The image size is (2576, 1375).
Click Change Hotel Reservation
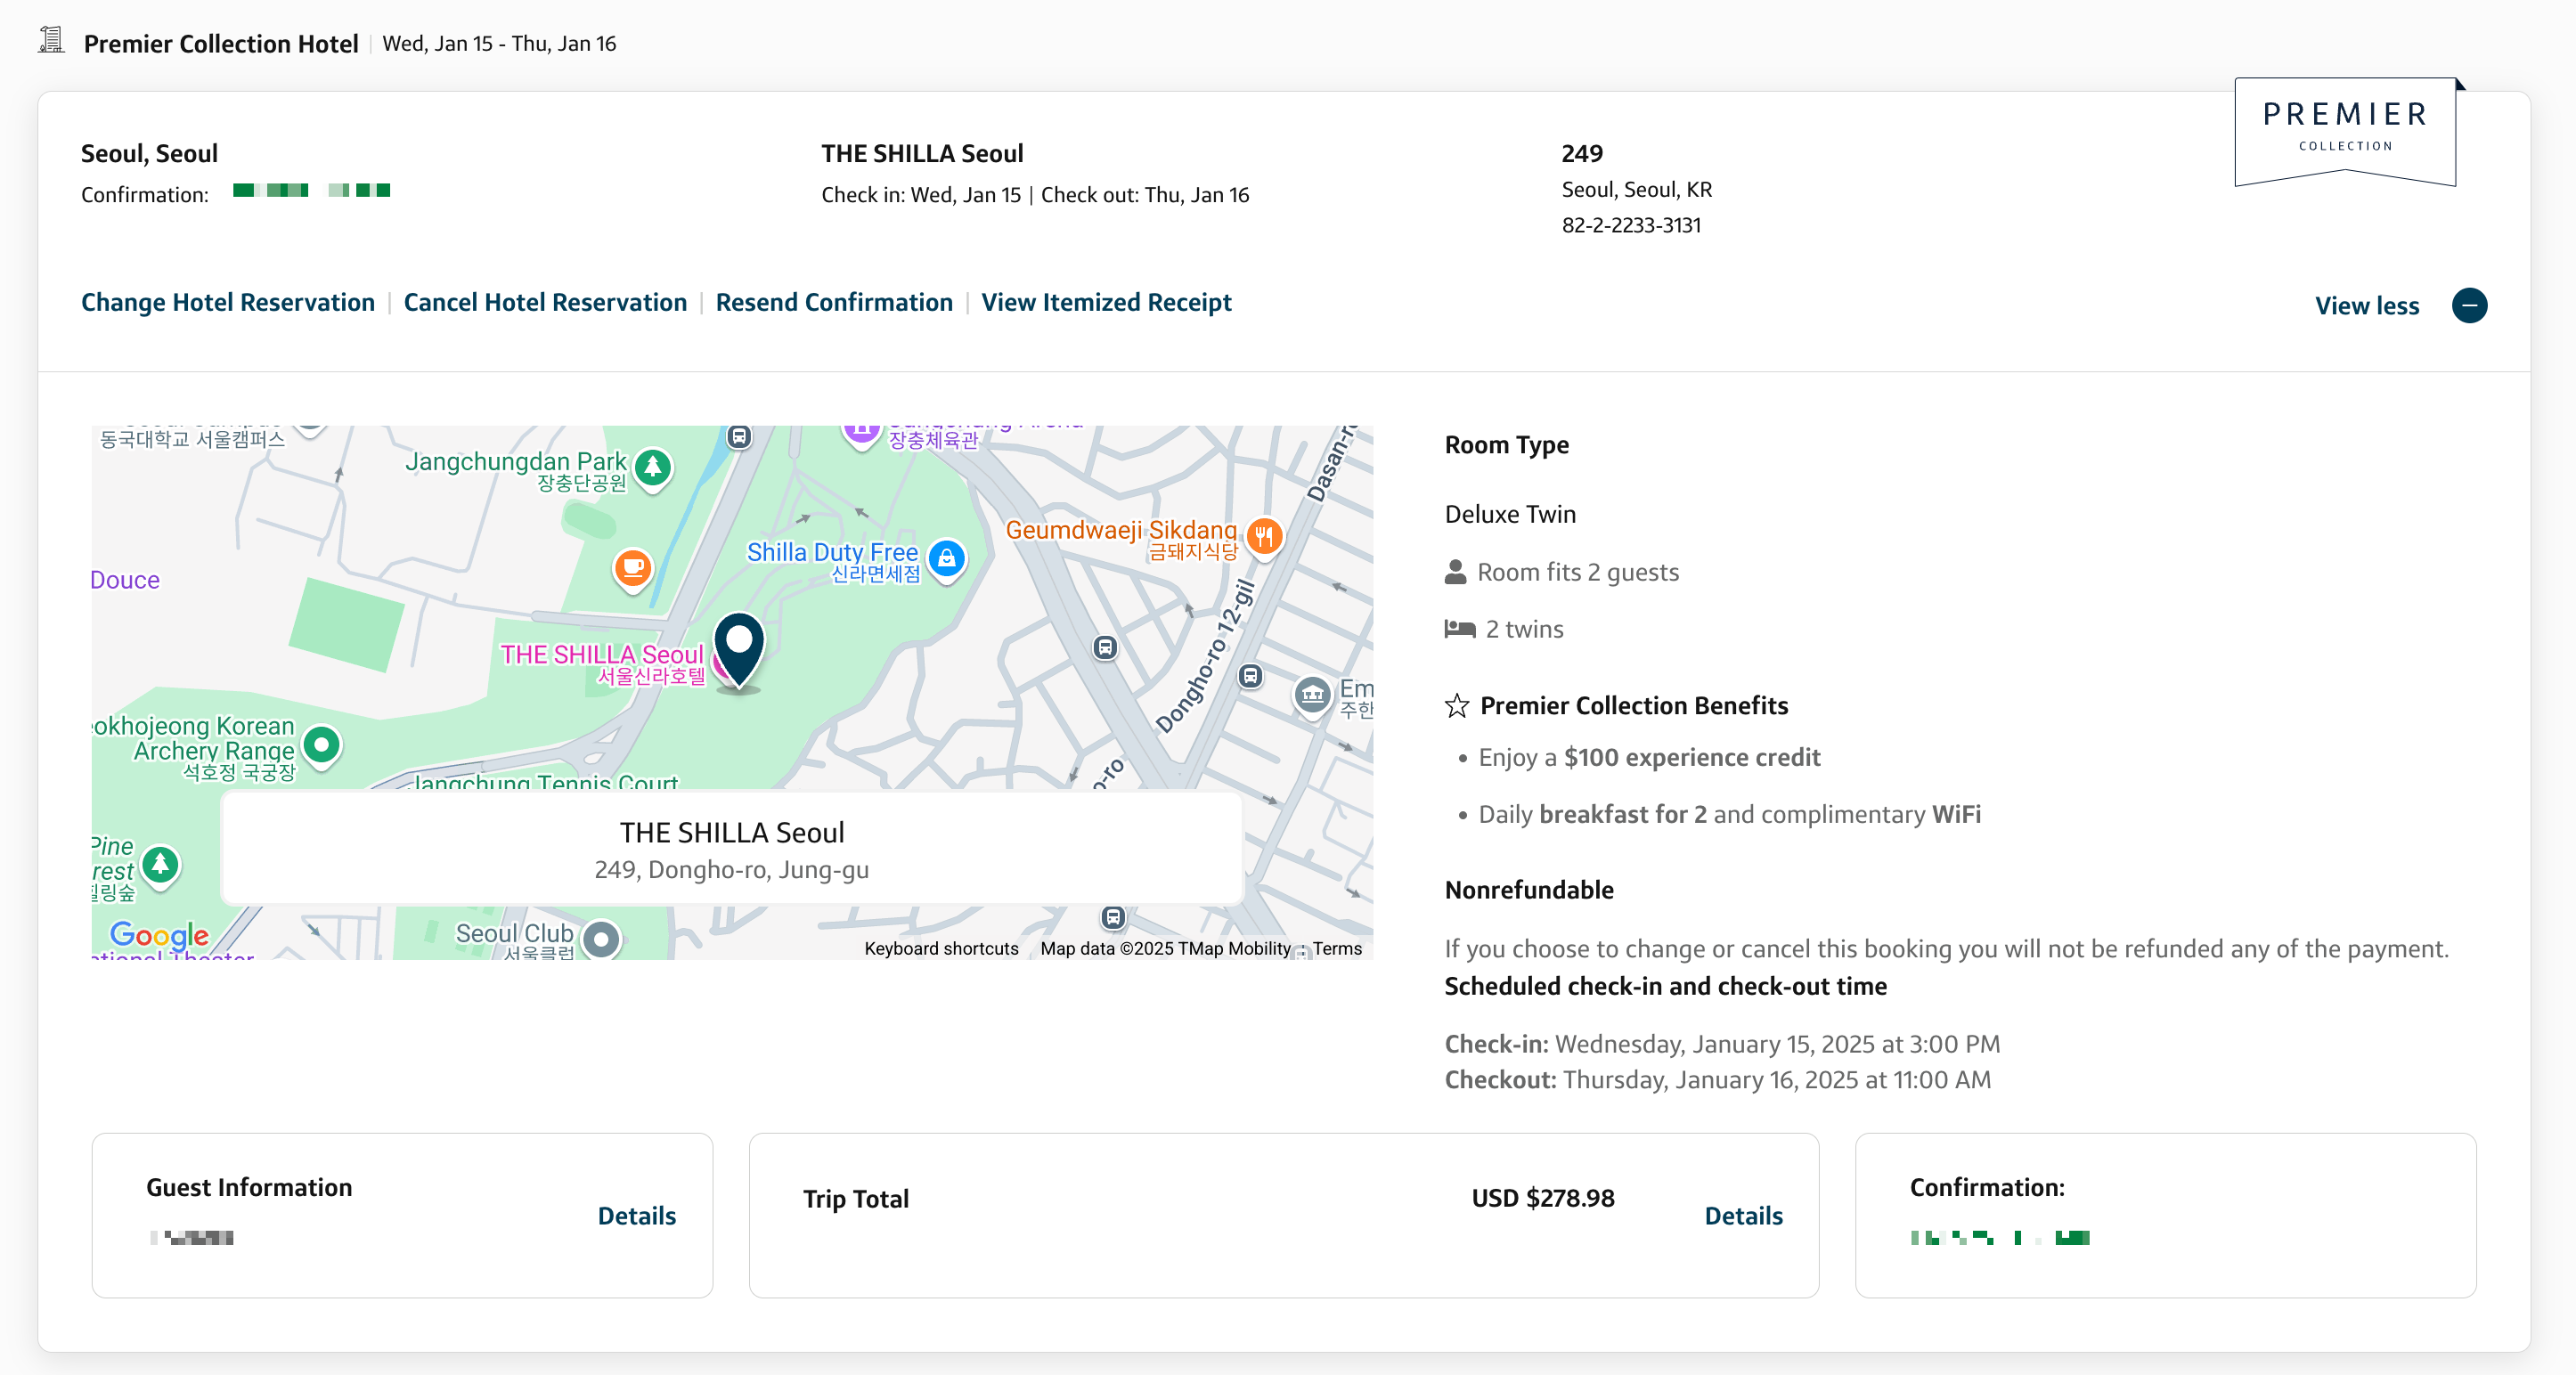click(x=227, y=302)
